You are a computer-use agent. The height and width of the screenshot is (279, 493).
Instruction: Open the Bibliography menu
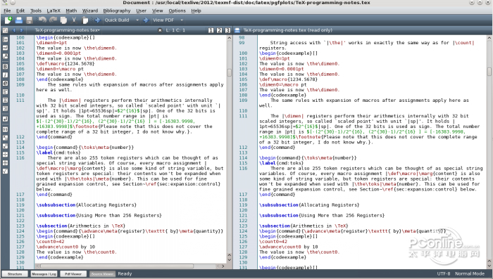(x=117, y=11)
